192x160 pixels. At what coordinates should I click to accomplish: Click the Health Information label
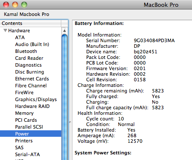(x=100, y=113)
